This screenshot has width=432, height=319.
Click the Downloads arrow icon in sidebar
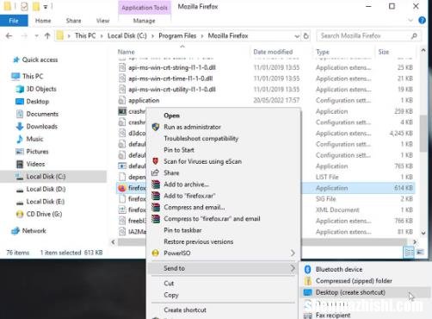point(20,127)
